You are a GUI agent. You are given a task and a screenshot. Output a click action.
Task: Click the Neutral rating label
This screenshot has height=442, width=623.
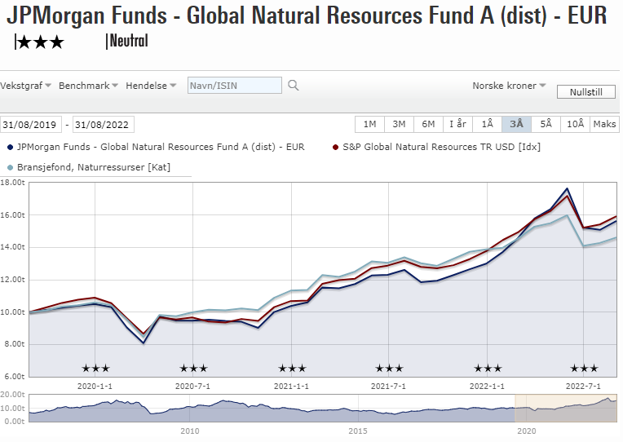pyautogui.click(x=128, y=41)
